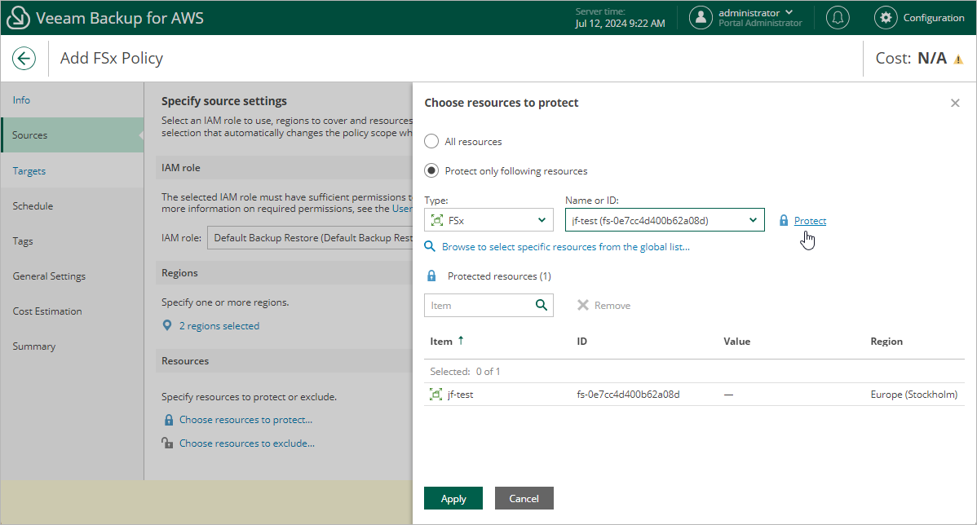The width and height of the screenshot is (977, 525).
Task: Click the search icon in Item field
Action: click(x=542, y=305)
